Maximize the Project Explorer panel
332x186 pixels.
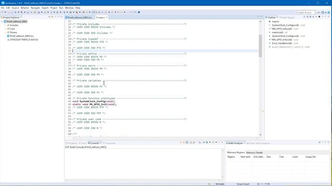click(x=62, y=17)
